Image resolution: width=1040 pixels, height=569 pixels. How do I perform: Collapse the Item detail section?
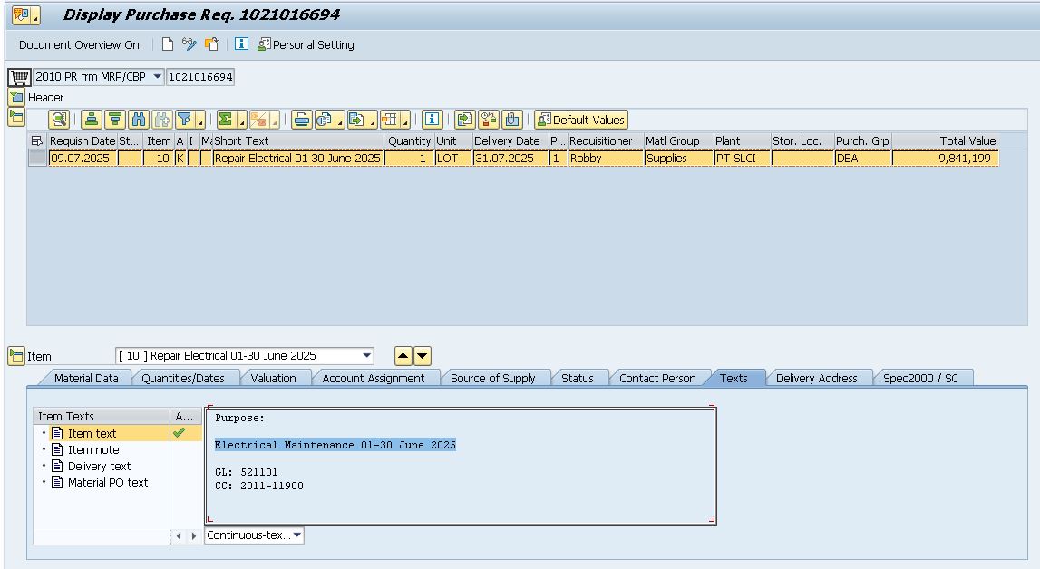click(16, 356)
